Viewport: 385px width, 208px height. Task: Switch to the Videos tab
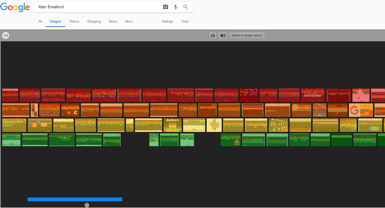coord(74,21)
